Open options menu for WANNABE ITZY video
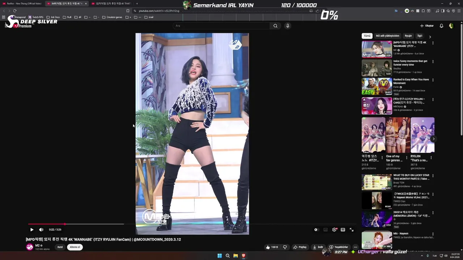This screenshot has height=260, width=463. [x=433, y=43]
